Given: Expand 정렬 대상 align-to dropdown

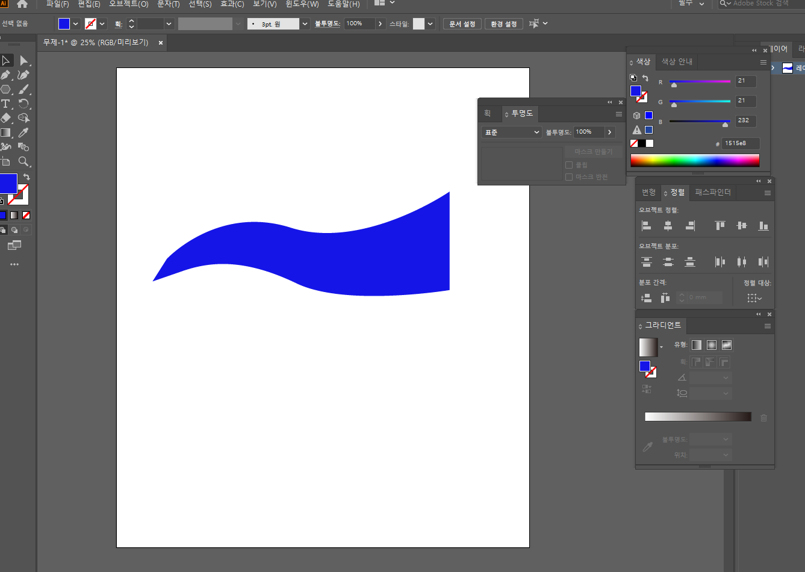Looking at the screenshot, I should click(x=754, y=298).
